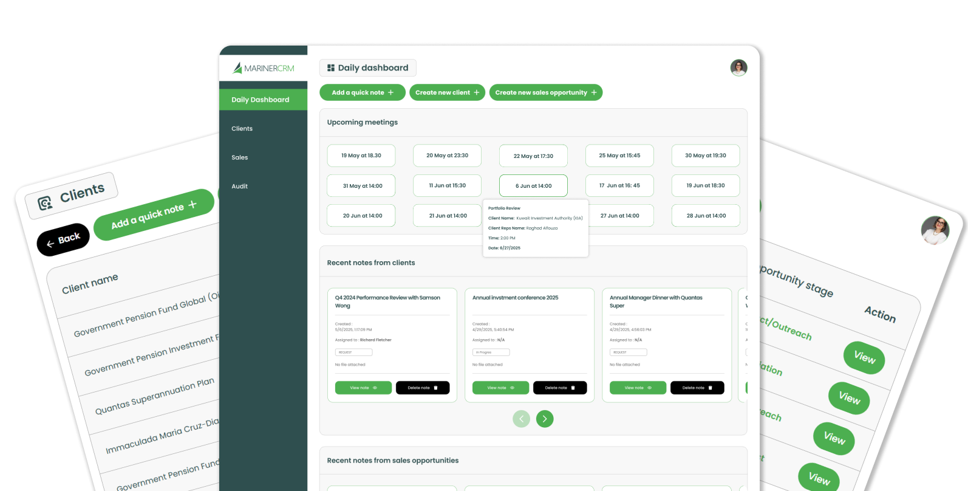
Task: View the Q4 2024 Performance Review note
Action: coord(363,388)
